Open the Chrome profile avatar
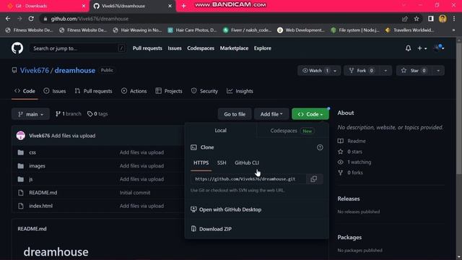This screenshot has height=260, width=462. coord(443,19)
